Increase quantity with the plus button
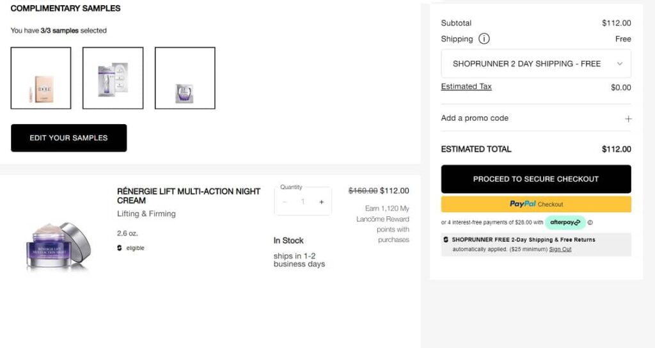Viewport: 655px width, 348px height. tap(321, 202)
